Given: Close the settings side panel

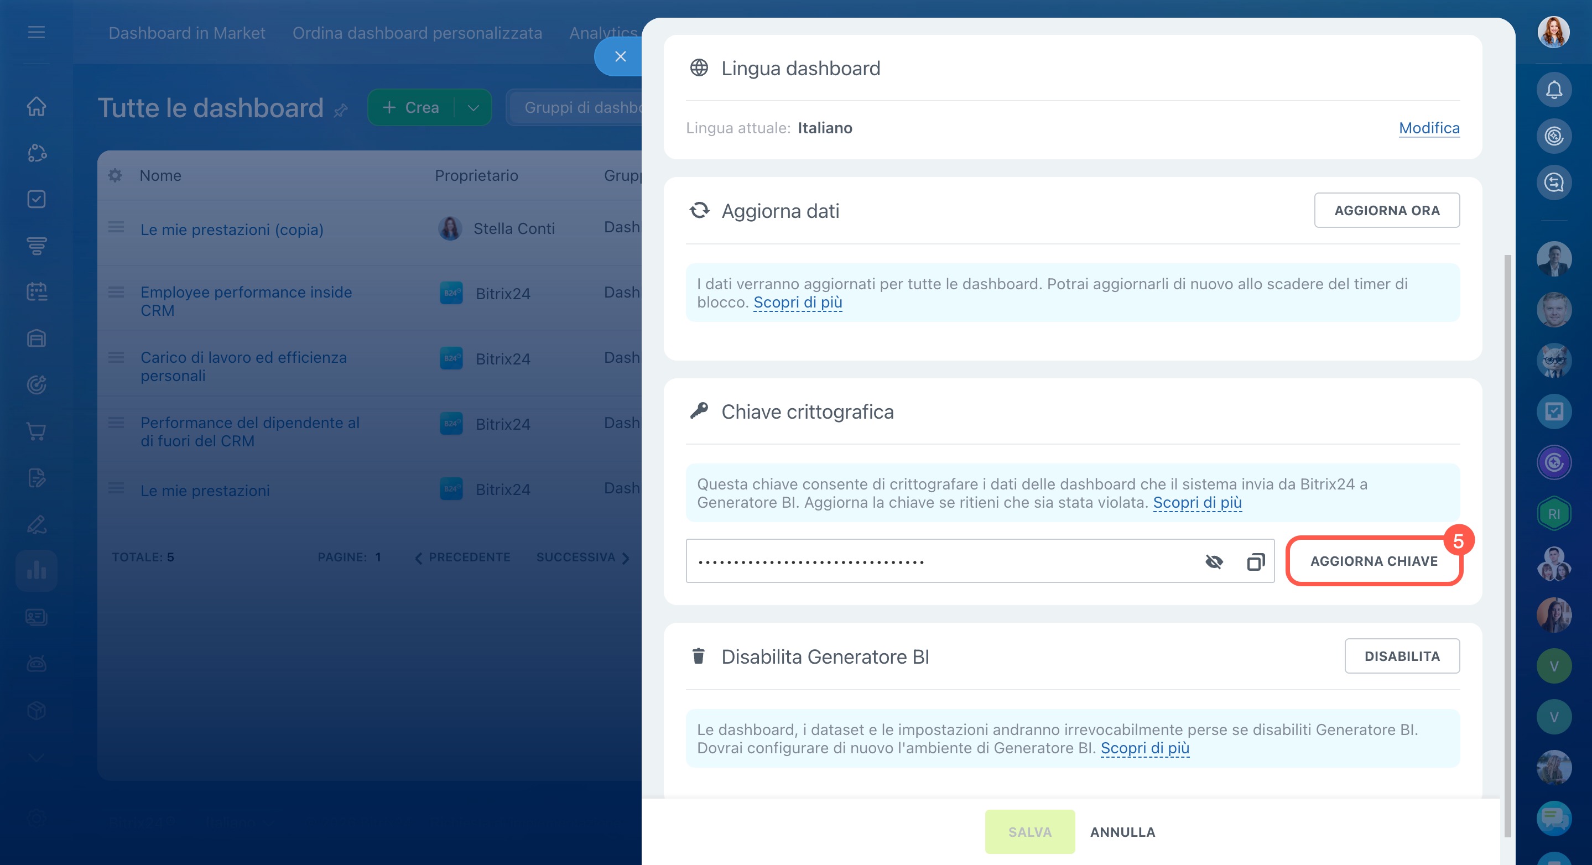Looking at the screenshot, I should point(620,57).
